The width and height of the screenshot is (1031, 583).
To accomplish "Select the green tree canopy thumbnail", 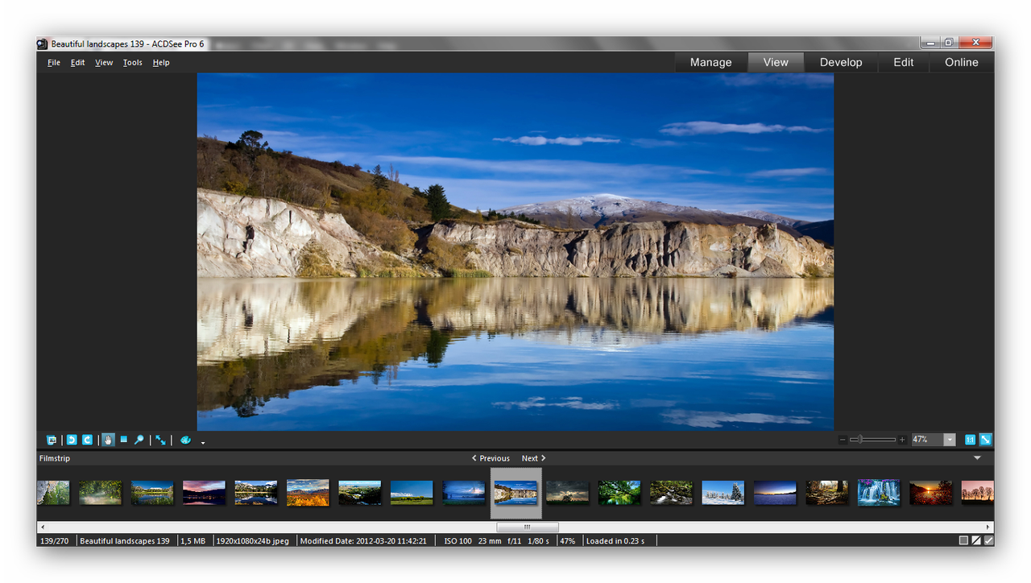I will (619, 493).
